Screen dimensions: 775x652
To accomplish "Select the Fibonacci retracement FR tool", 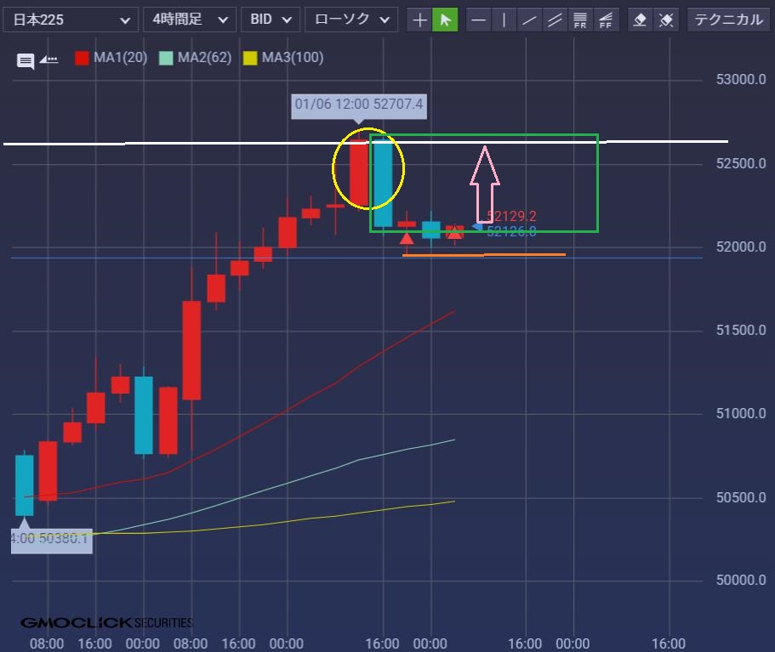I will click(x=581, y=20).
